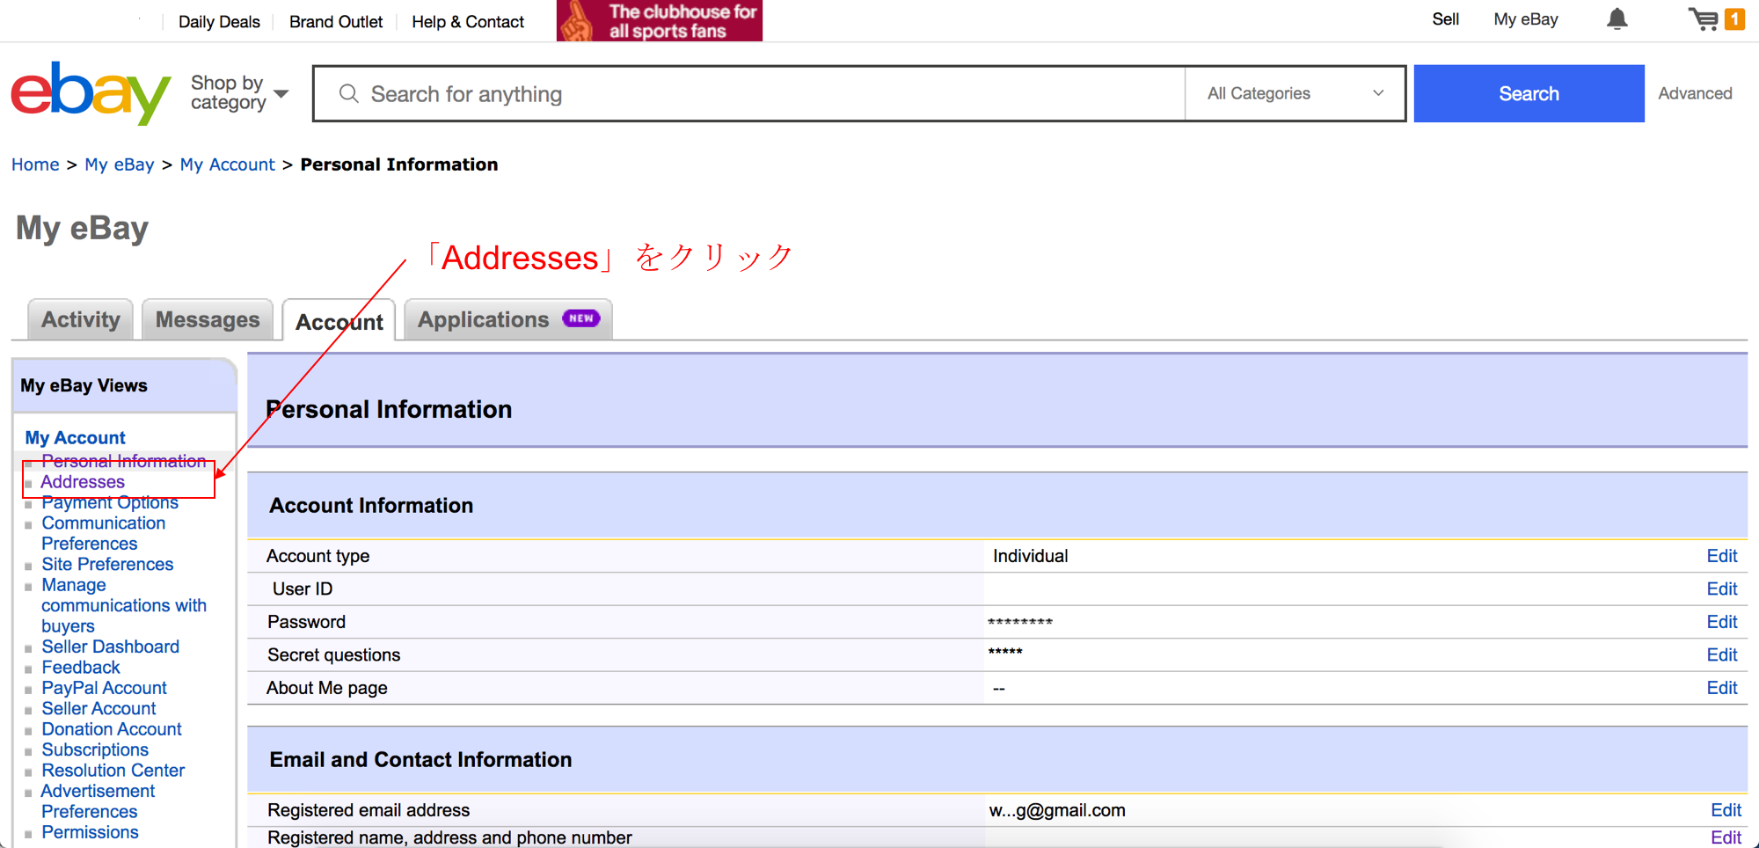Click Sell in top bar

1445,19
